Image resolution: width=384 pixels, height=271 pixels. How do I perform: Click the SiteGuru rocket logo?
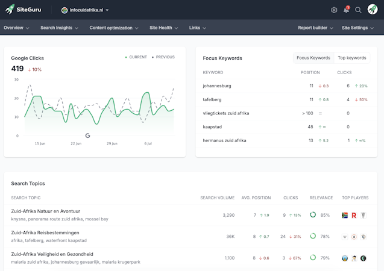pyautogui.click(x=10, y=10)
